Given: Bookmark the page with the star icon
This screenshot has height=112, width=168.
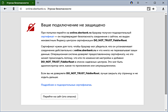Looking at the screenshot, I should 153,9.
